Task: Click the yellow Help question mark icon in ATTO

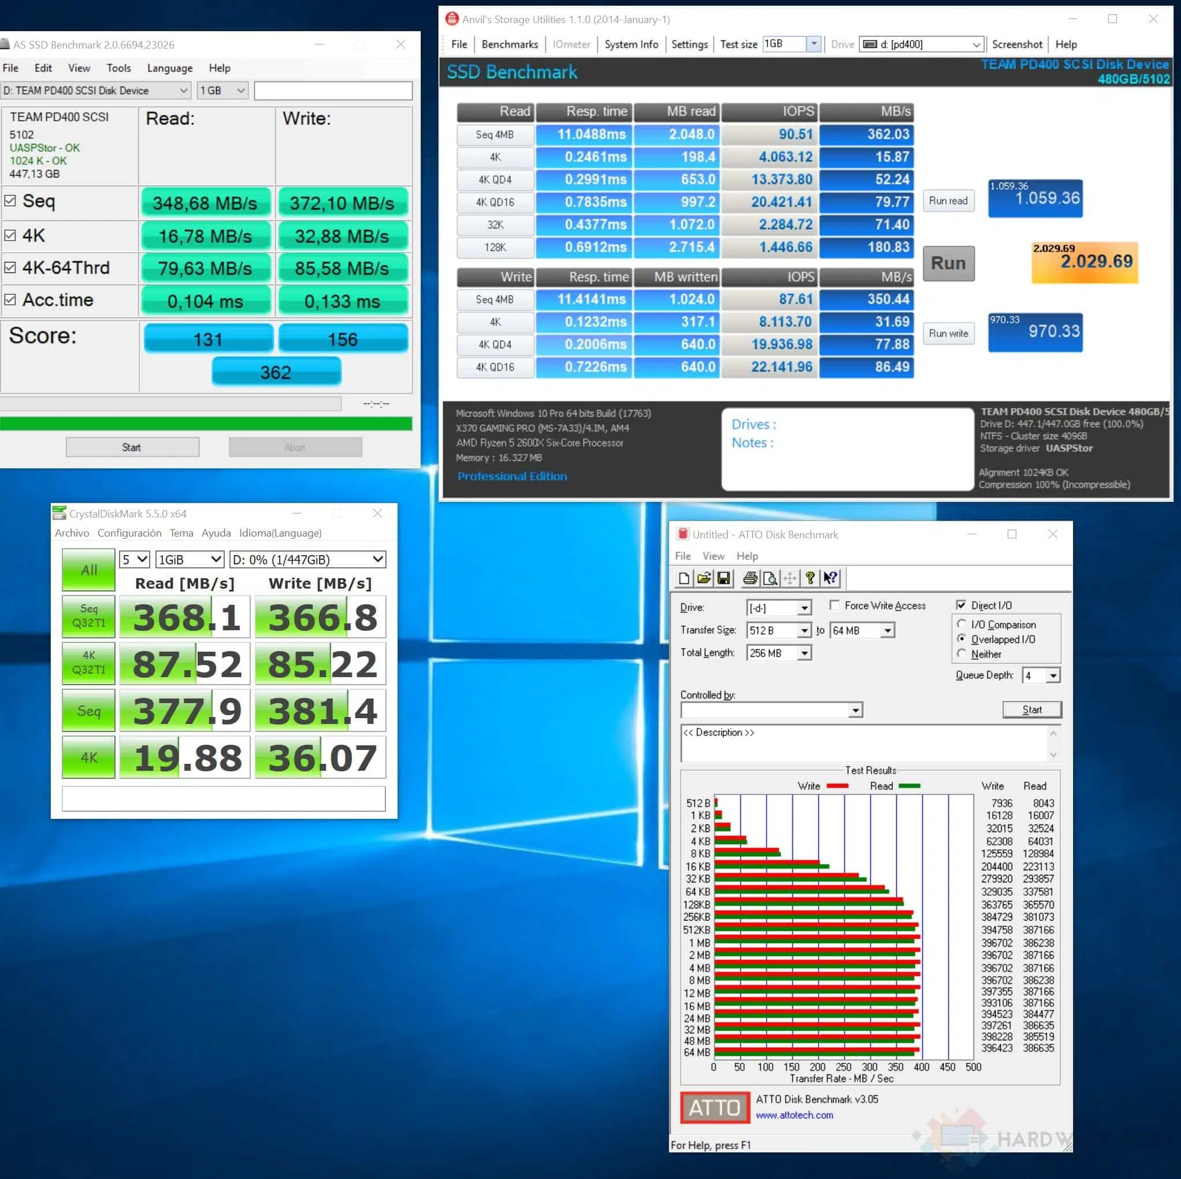Action: tap(810, 578)
